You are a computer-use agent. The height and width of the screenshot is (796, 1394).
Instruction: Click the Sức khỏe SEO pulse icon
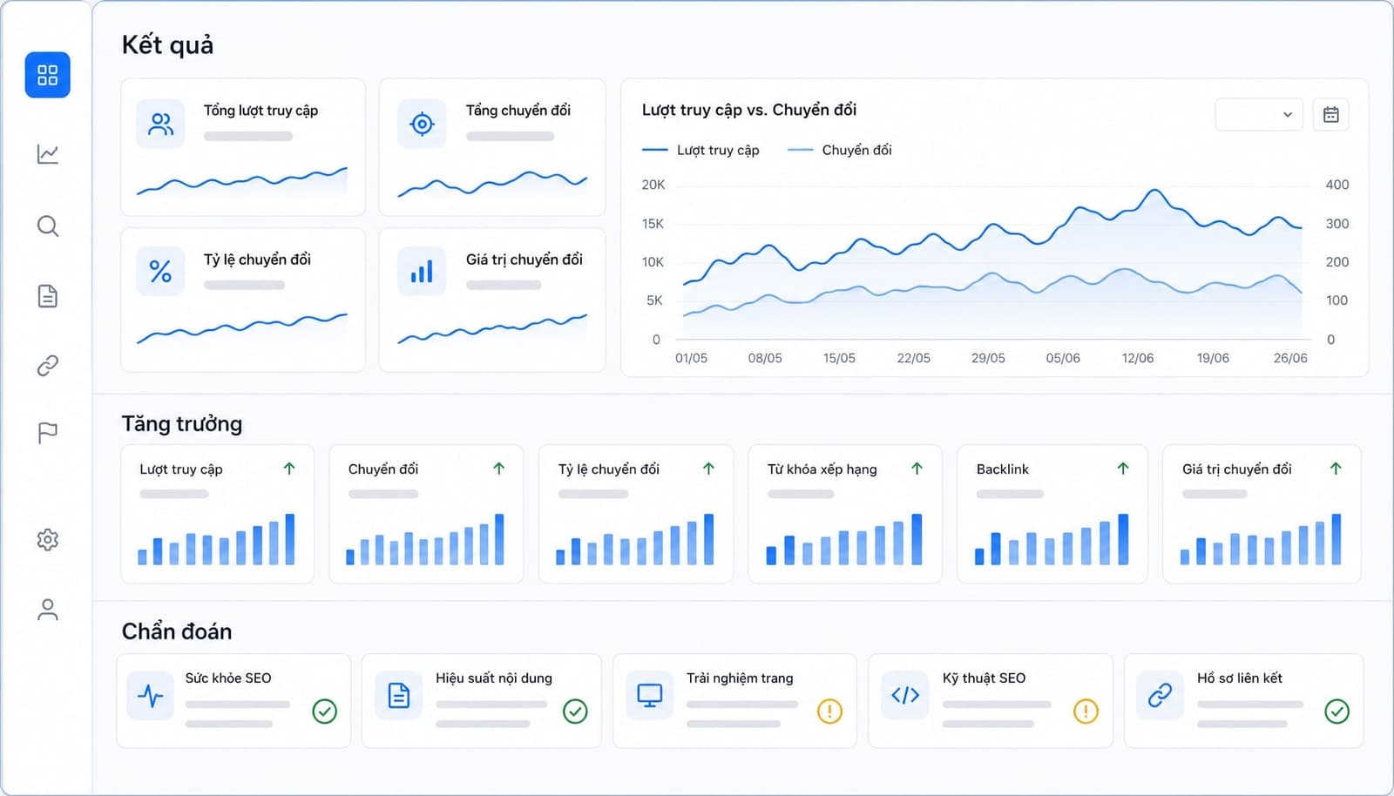[x=150, y=695]
